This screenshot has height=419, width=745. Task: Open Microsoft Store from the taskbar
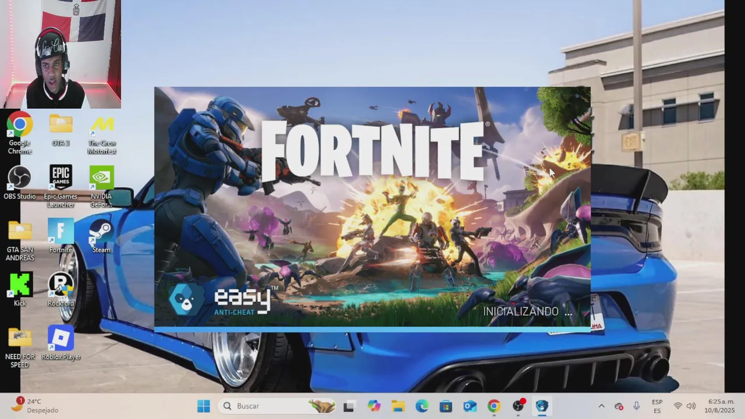click(x=446, y=406)
